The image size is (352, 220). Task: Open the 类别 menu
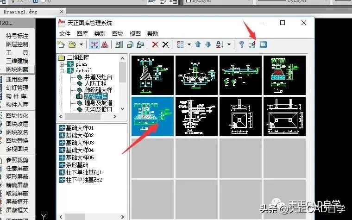point(100,34)
